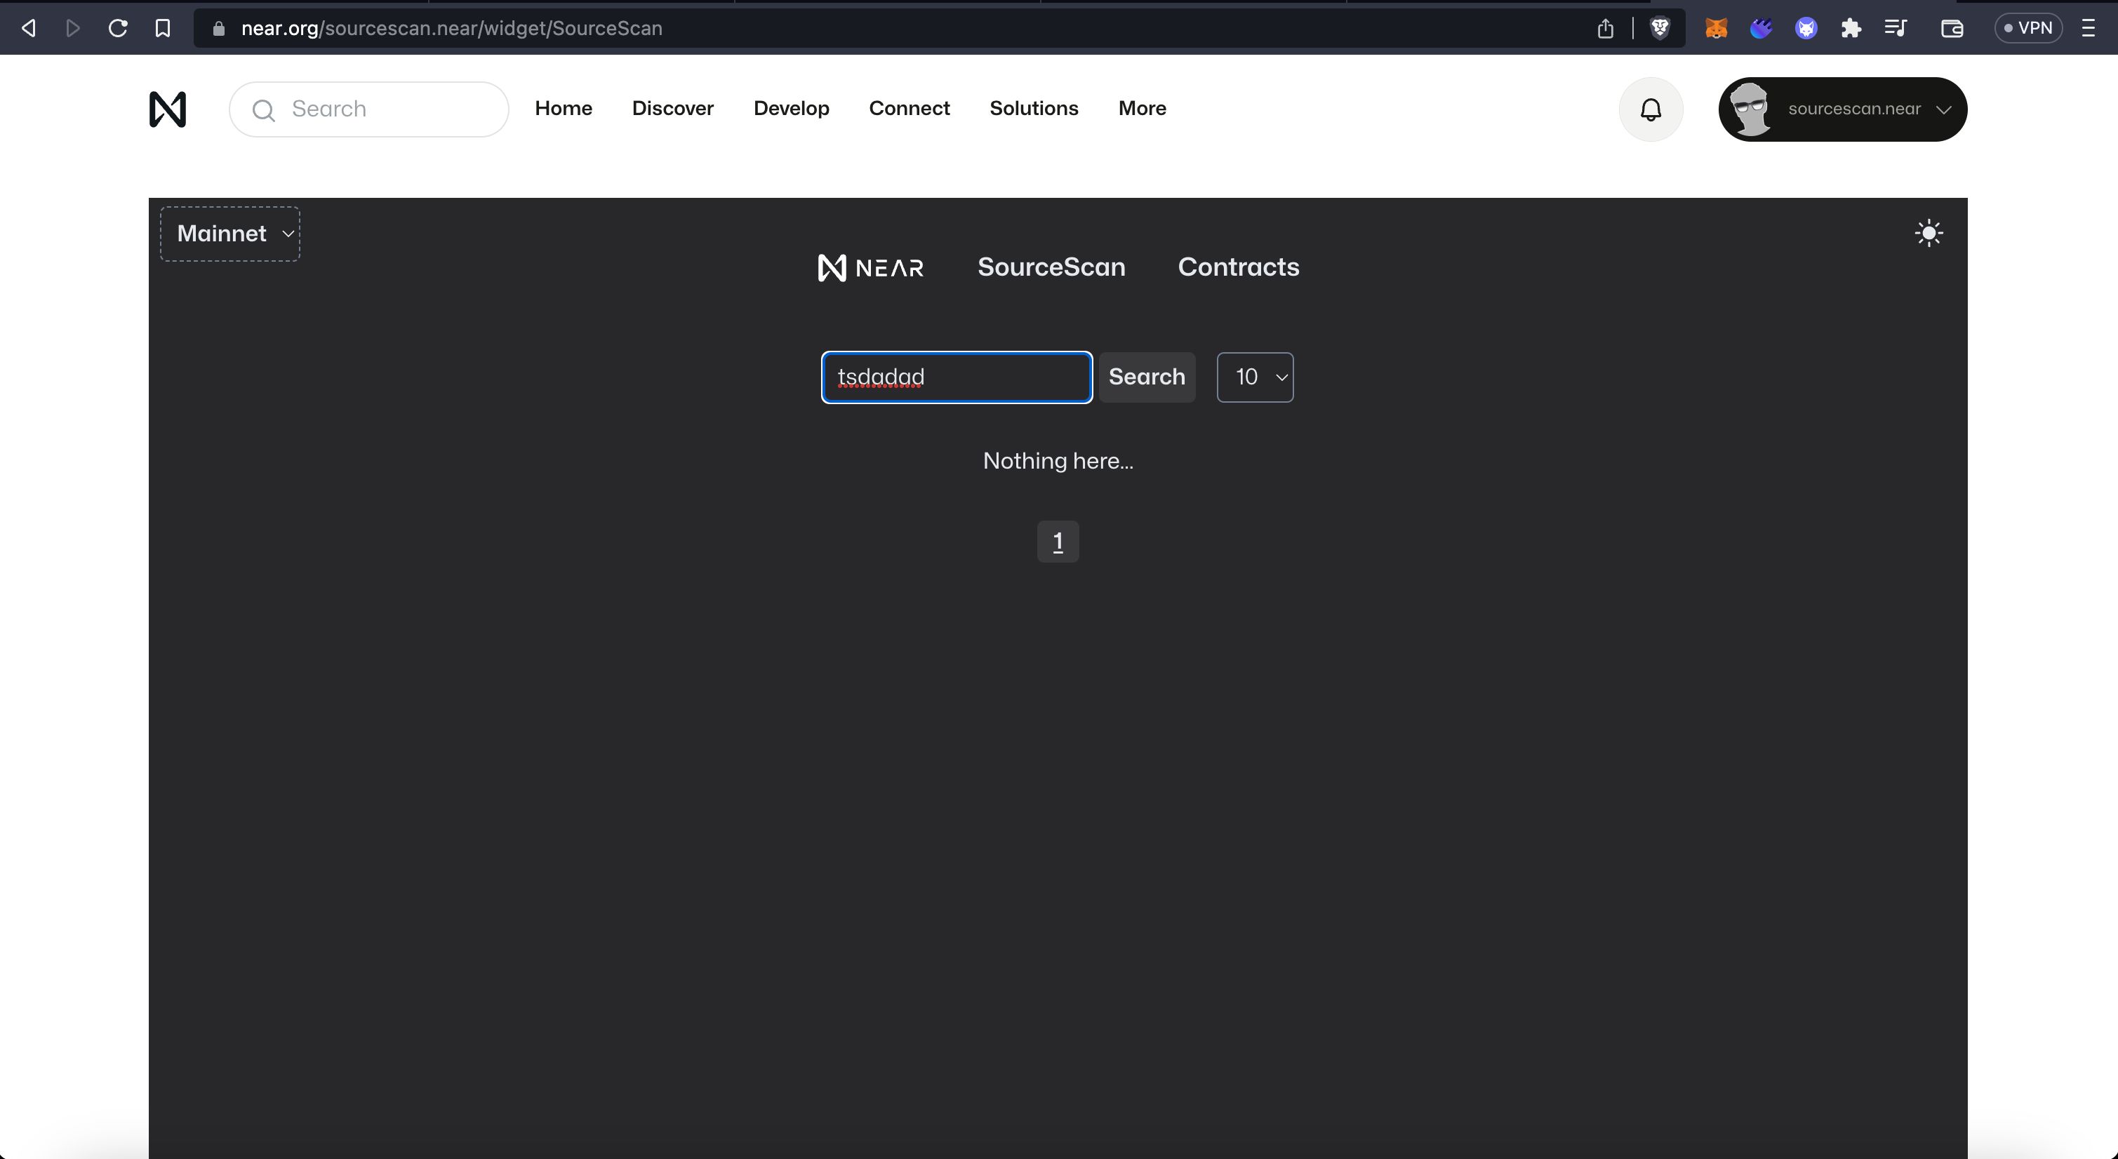Click the browser reload/refresh icon
Screen dimensions: 2118x1159
pyautogui.click(x=119, y=27)
